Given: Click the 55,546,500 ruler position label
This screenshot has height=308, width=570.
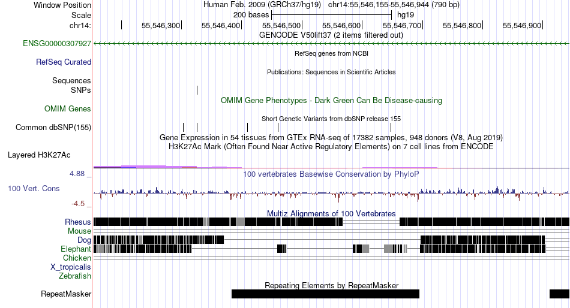Looking at the screenshot, I should point(281,25).
